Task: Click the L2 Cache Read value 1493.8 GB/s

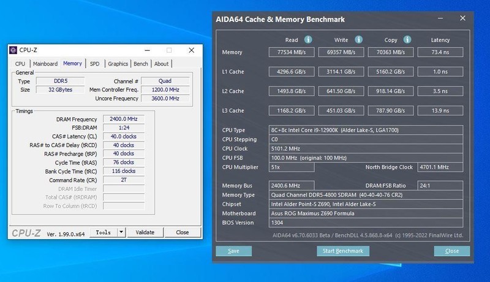Action: 292,91
